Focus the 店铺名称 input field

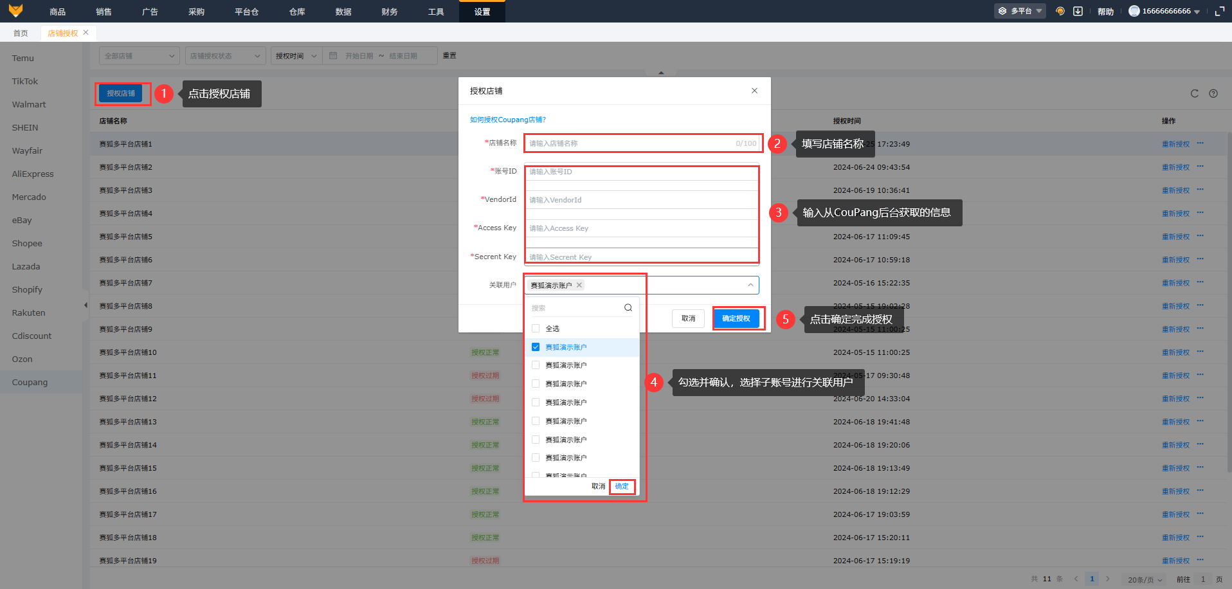pyautogui.click(x=643, y=143)
